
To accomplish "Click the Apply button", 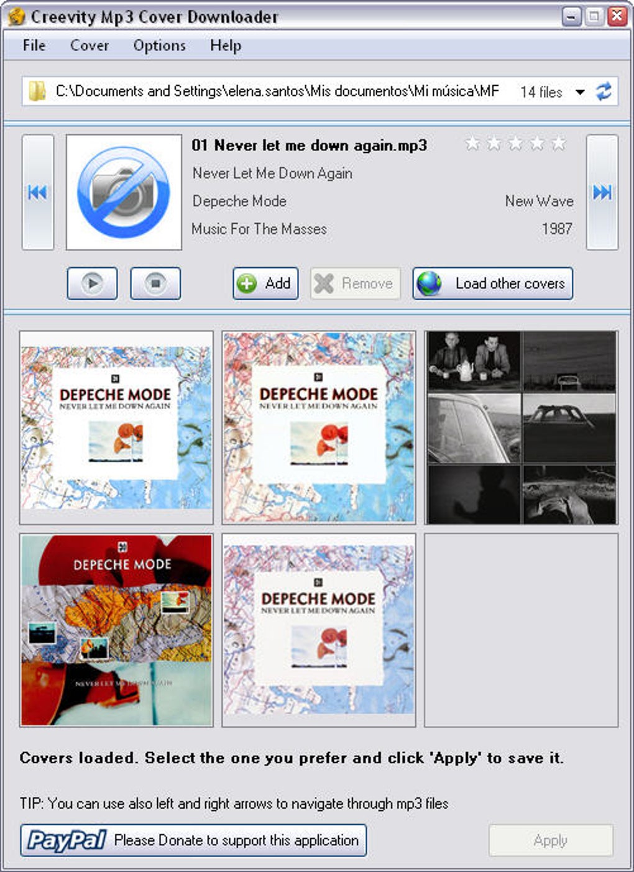I will pos(551,840).
